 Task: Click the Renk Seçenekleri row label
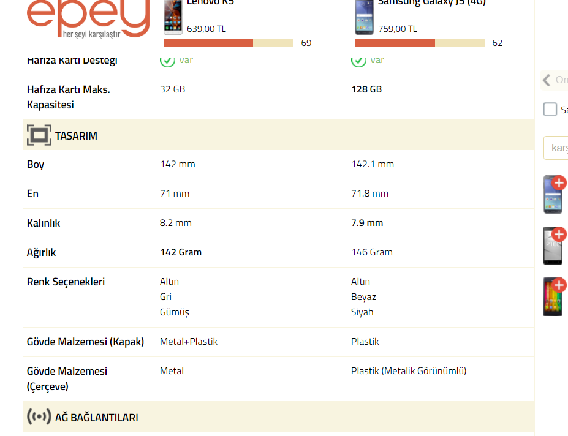click(x=66, y=282)
